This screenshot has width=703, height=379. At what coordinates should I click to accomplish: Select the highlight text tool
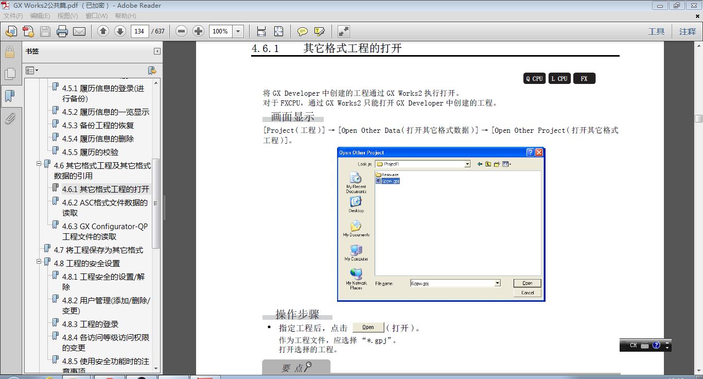pos(320,31)
